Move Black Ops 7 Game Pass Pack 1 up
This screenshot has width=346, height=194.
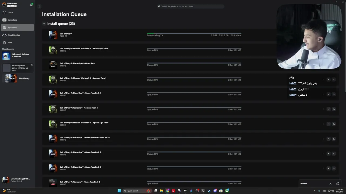click(x=334, y=94)
